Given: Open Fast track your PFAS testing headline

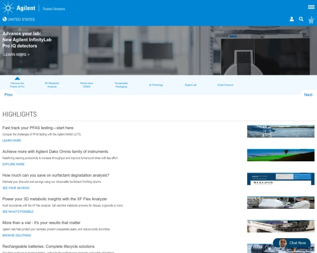Looking at the screenshot, I should (38, 128).
